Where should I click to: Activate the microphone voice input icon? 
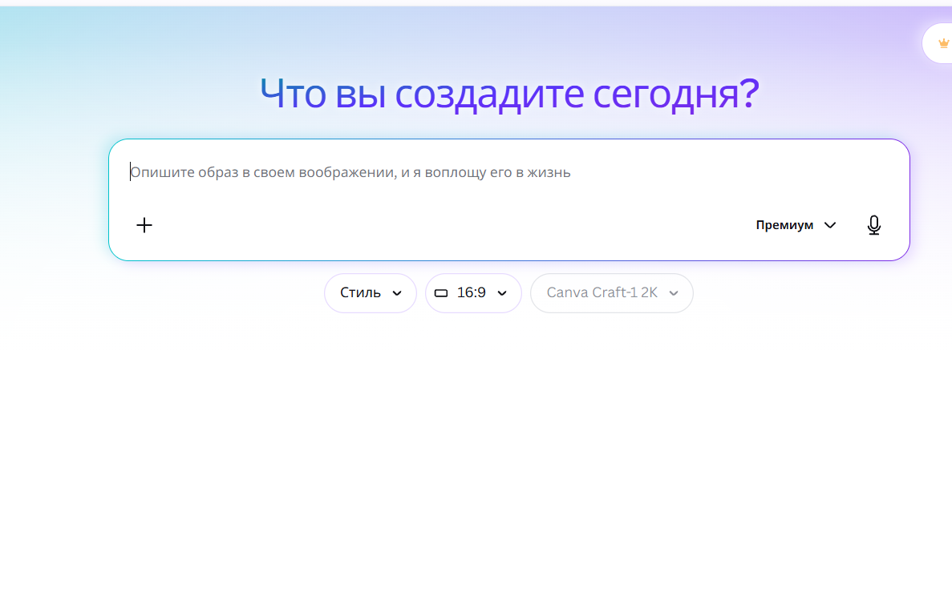[873, 225]
